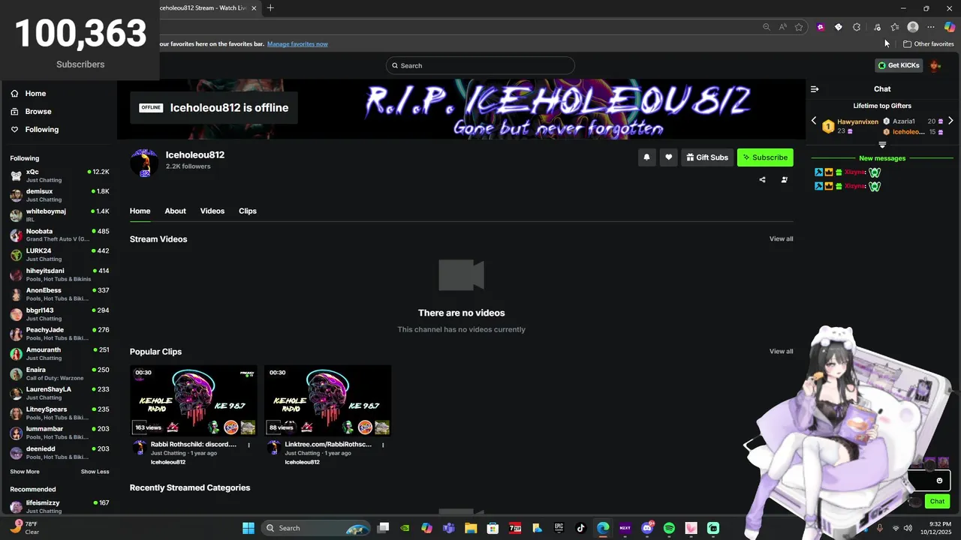This screenshot has height=540, width=961.
Task: Open Other favorites folder
Action: click(x=928, y=43)
